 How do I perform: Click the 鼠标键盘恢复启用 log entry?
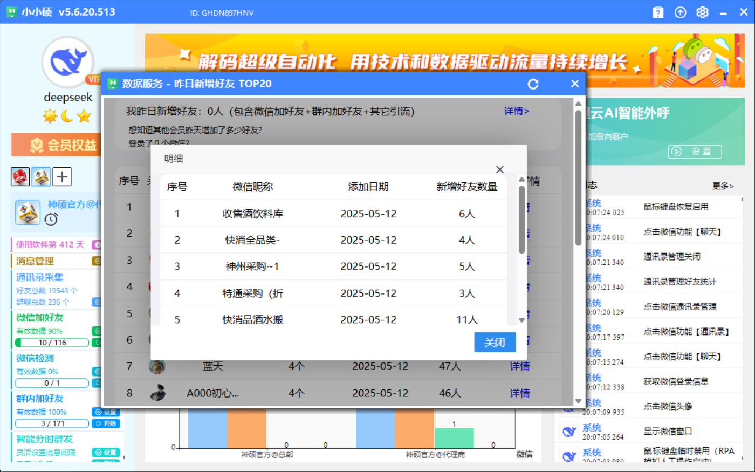pyautogui.click(x=676, y=207)
